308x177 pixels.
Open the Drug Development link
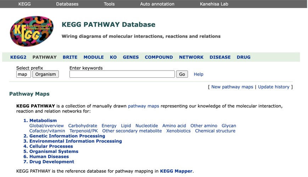coord(52,162)
